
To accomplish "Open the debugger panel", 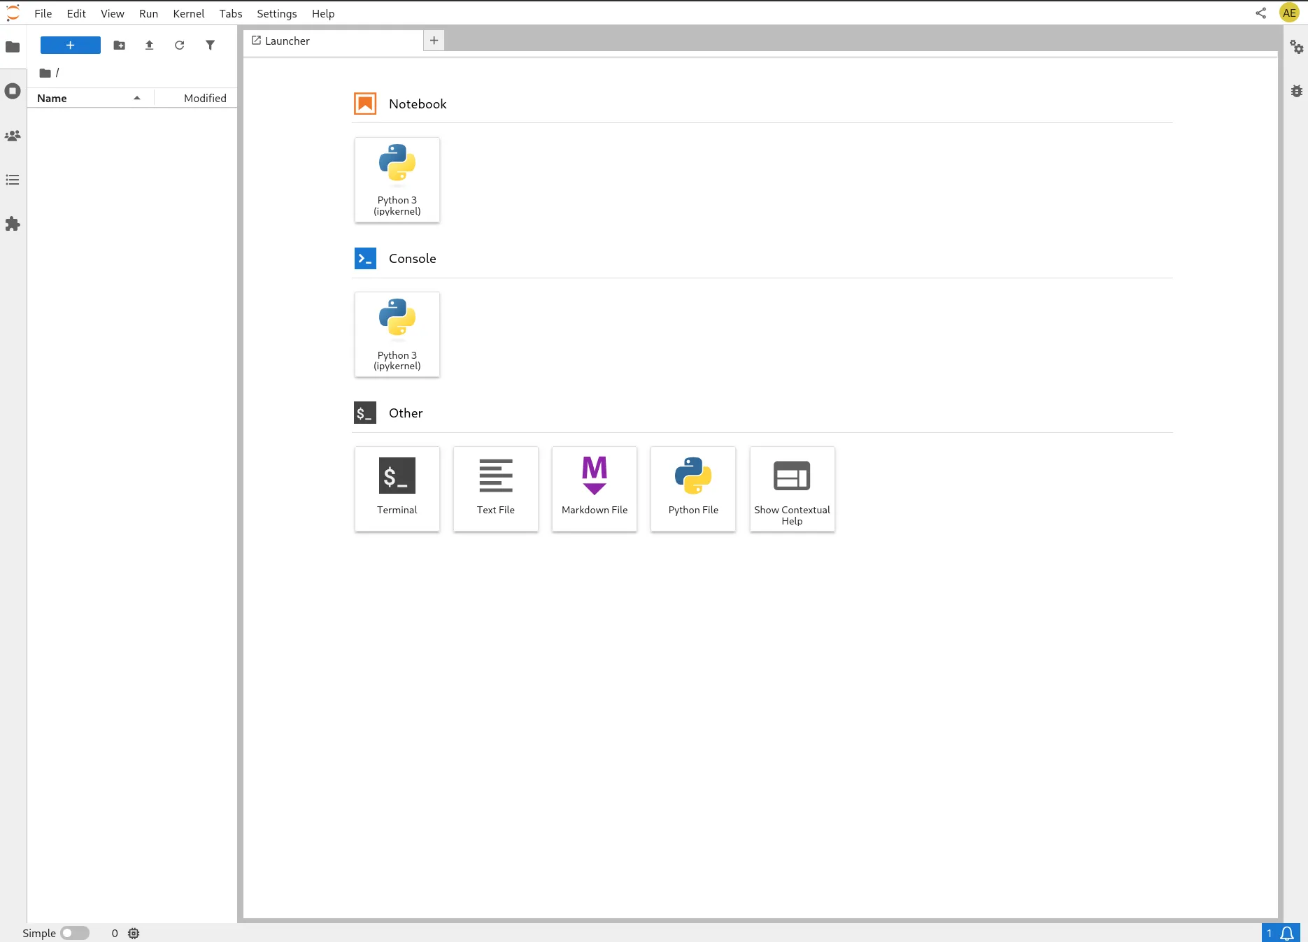I will (1297, 91).
